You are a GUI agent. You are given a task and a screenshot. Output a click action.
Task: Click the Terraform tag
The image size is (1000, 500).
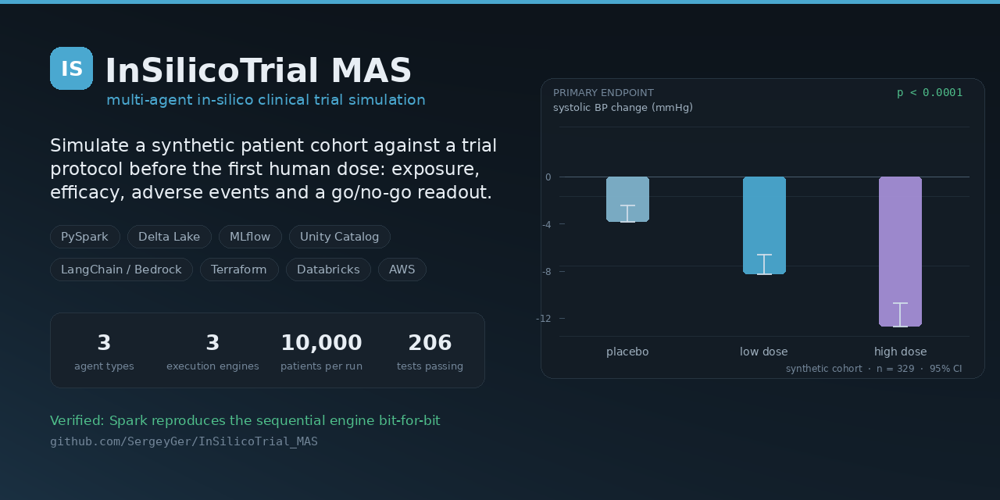(x=239, y=270)
